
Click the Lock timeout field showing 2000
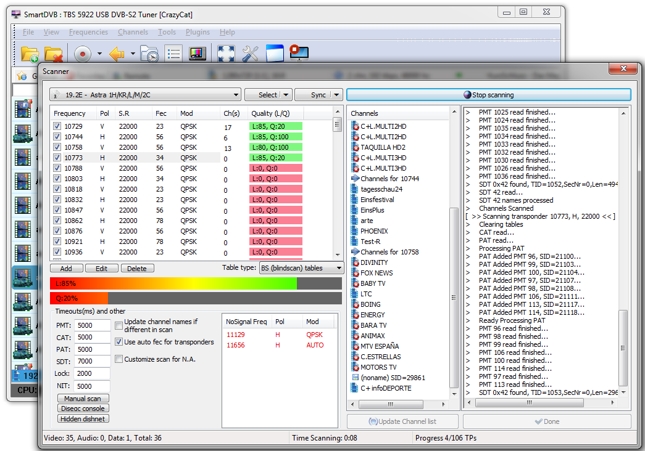point(92,373)
